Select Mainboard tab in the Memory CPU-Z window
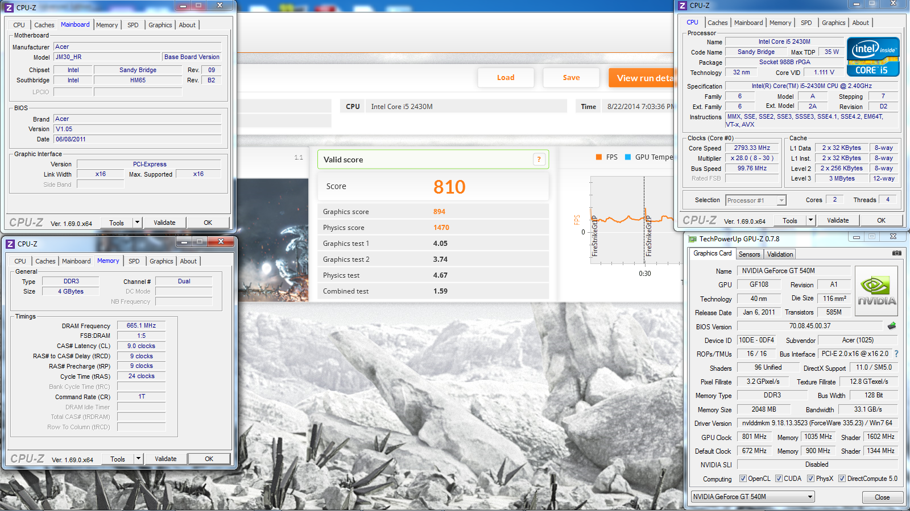910x511 pixels. [x=76, y=261]
